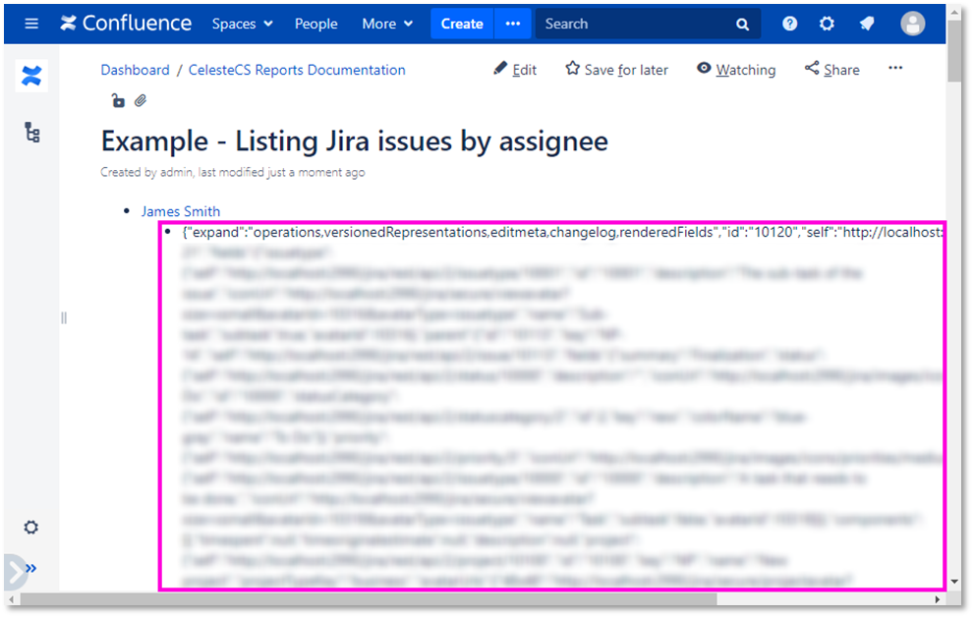Click the scroll up arrow
Screen dimensions: 974x618
(954, 11)
